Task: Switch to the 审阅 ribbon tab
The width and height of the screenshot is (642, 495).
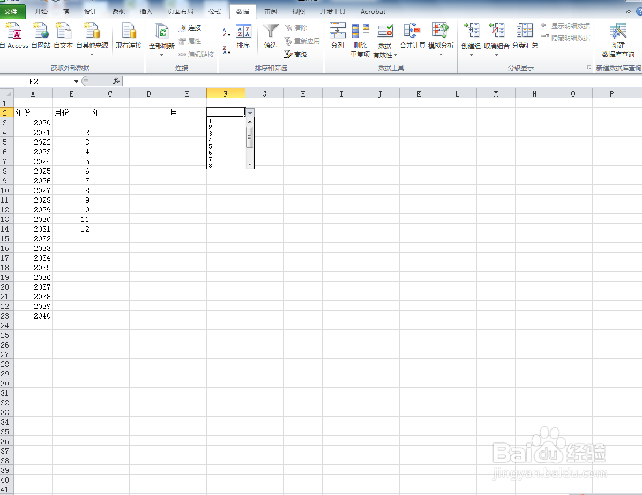Action: click(x=270, y=11)
